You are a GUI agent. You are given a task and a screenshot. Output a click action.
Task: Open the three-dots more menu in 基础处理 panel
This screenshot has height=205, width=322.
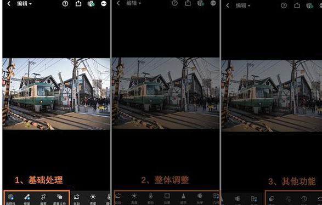(104, 3)
